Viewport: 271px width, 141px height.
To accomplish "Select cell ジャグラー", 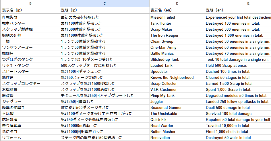I will (x=30, y=102).
